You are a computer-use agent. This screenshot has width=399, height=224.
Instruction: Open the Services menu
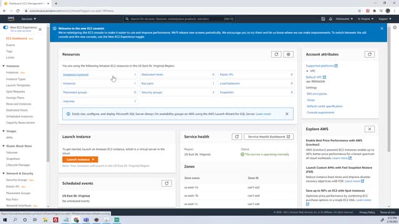tap(29, 19)
